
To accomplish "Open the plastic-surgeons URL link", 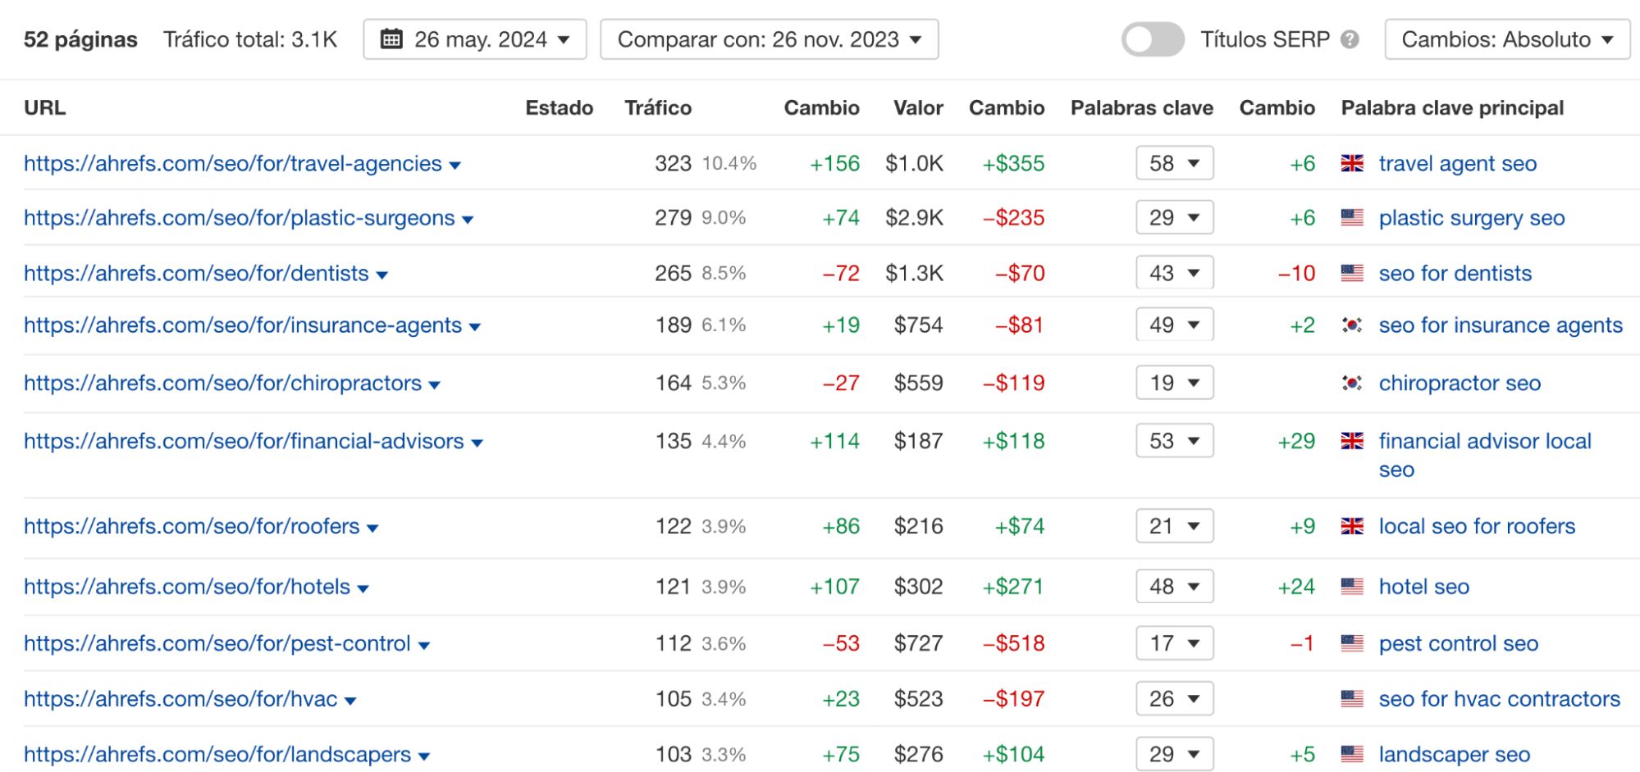I will (x=238, y=218).
